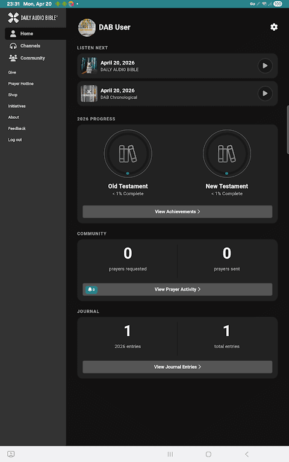Click the Home person icon

pos(13,34)
